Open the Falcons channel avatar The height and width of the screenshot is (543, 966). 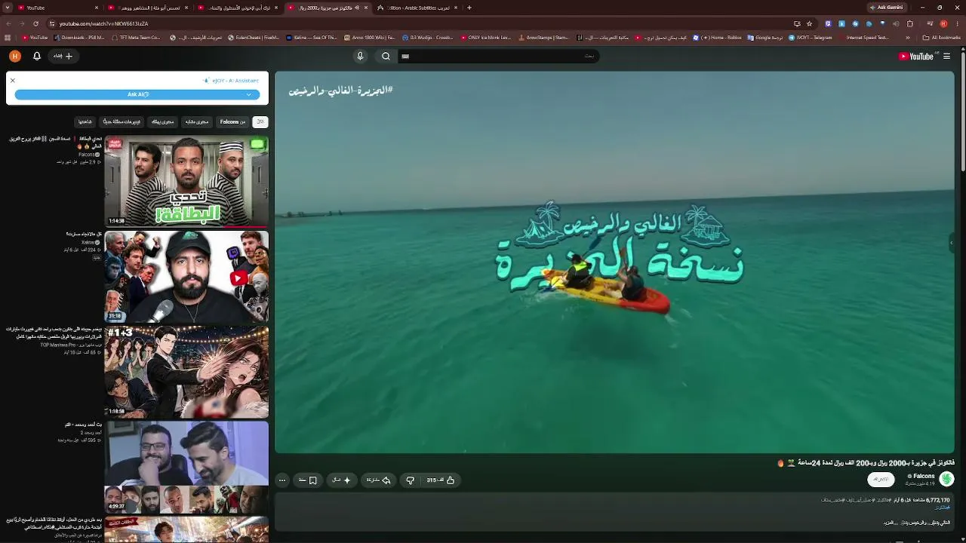click(946, 479)
